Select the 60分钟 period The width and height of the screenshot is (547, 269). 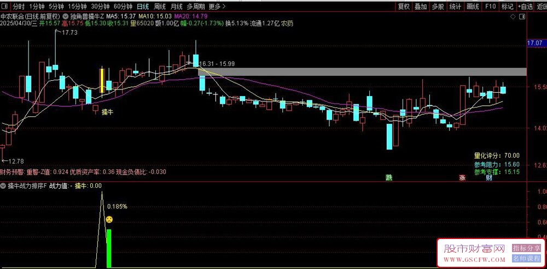click(x=123, y=6)
